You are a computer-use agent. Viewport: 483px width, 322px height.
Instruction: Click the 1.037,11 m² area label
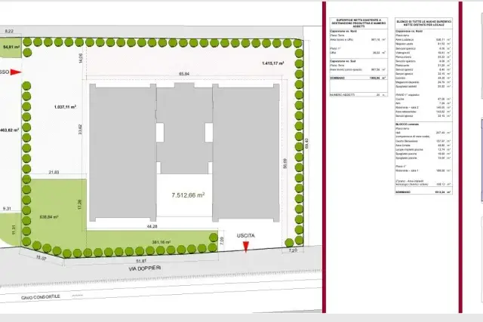click(65, 107)
